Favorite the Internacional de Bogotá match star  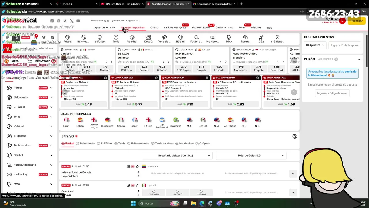[138, 166]
